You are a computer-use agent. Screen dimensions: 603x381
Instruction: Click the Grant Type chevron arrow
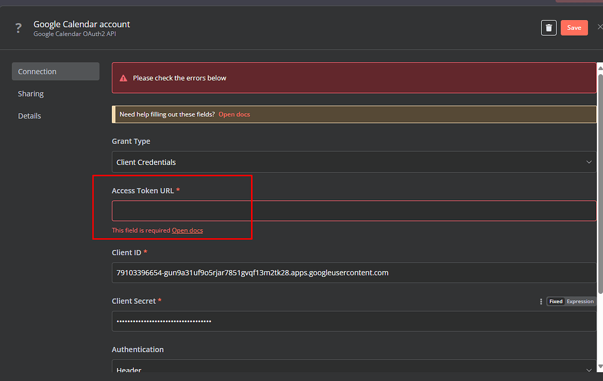(x=588, y=161)
